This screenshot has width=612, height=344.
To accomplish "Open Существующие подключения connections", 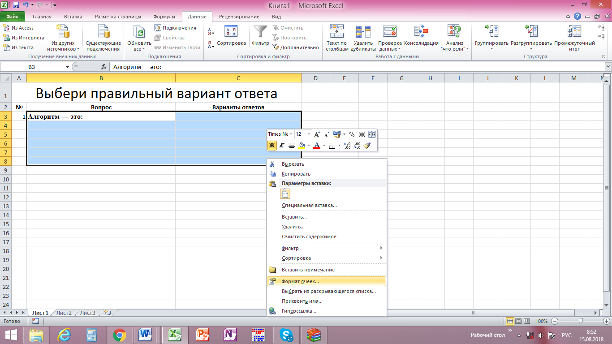I will [103, 39].
